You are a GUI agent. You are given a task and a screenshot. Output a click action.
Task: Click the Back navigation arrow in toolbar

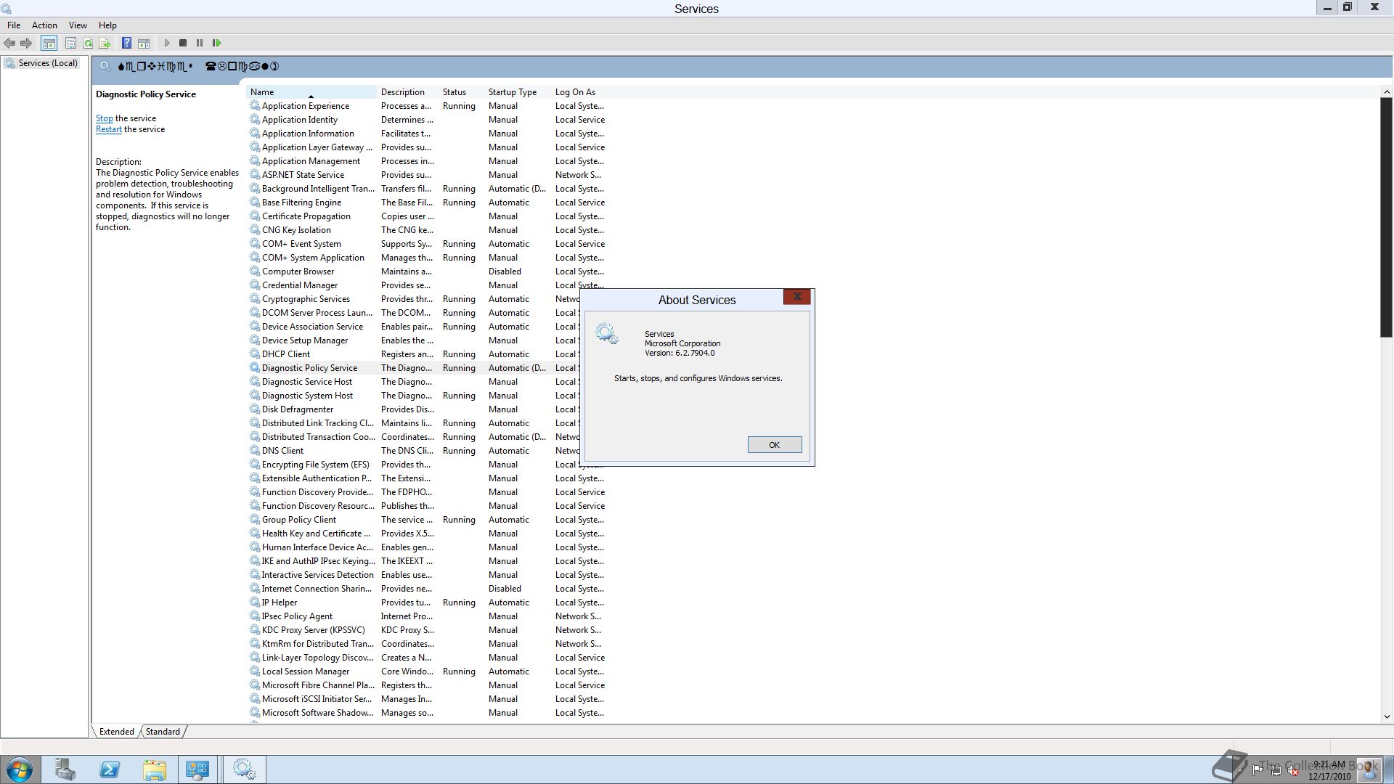(x=9, y=44)
